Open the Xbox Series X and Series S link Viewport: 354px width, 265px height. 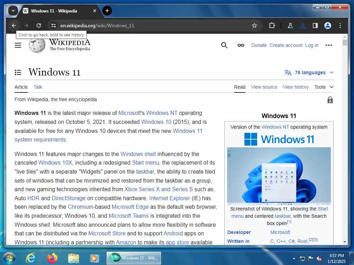[159, 189]
